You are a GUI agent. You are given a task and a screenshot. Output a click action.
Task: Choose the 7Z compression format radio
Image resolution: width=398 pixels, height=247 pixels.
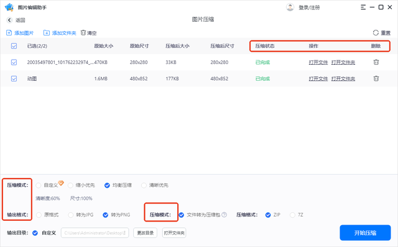point(292,215)
